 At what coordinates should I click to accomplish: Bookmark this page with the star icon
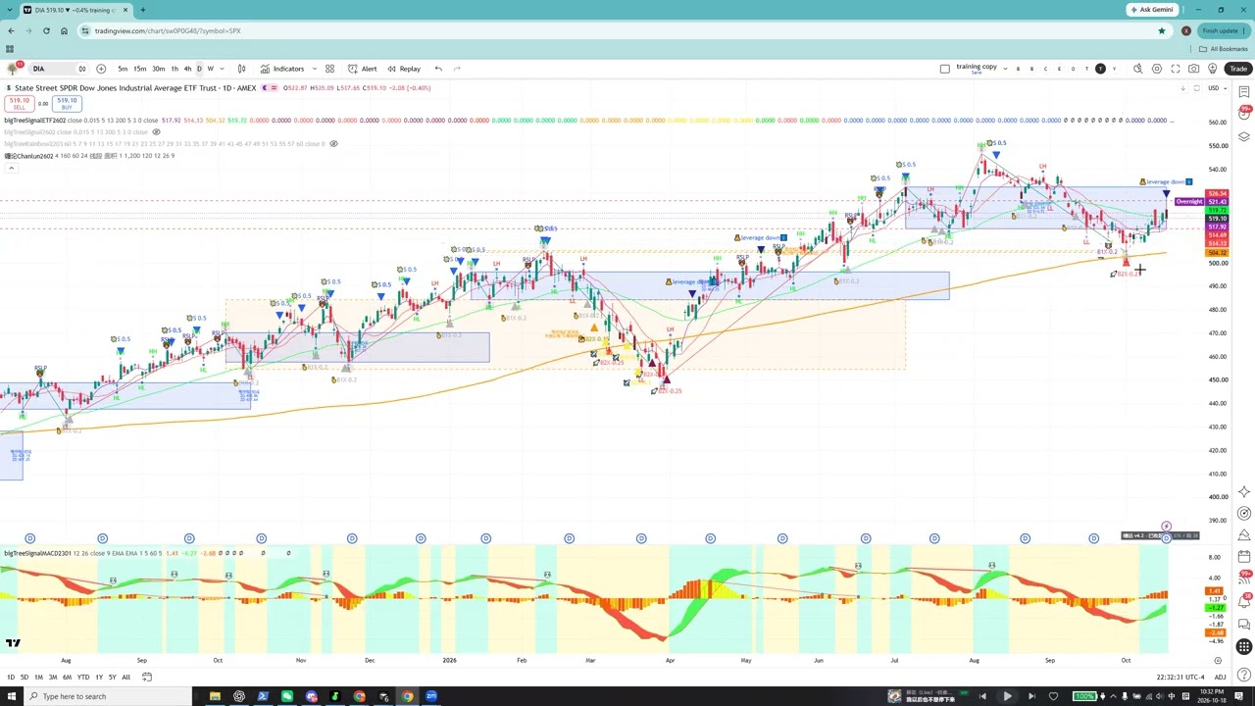tap(1162, 30)
